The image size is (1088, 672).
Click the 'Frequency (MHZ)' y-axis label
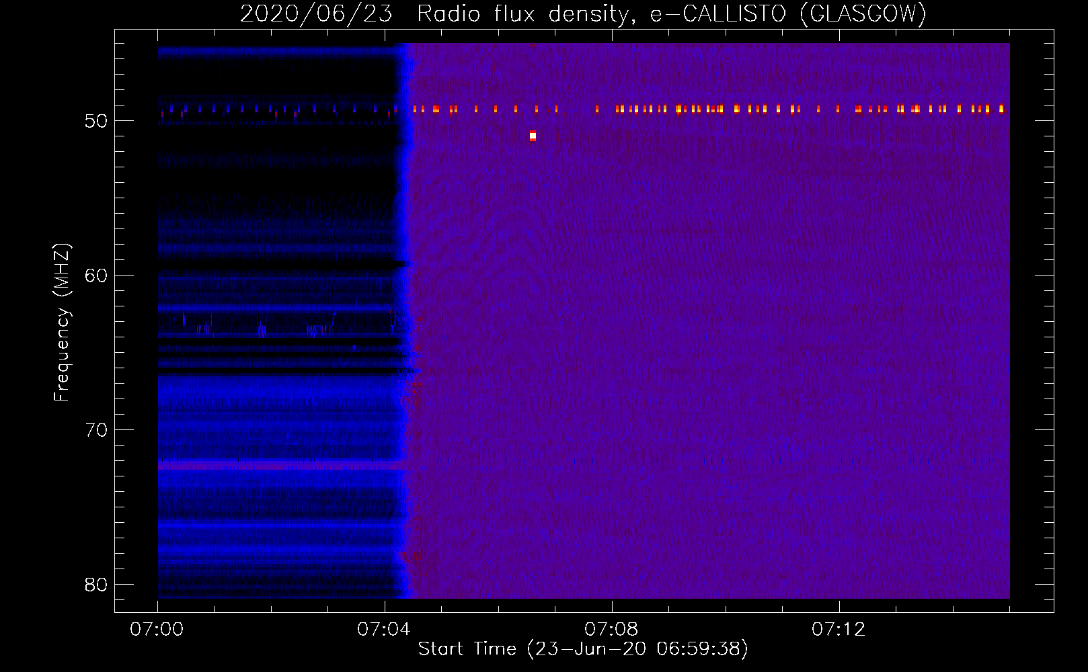[x=62, y=323]
